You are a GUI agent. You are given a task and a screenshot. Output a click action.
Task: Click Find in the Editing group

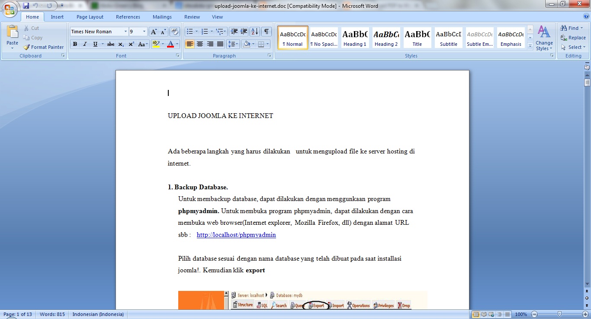(x=572, y=28)
